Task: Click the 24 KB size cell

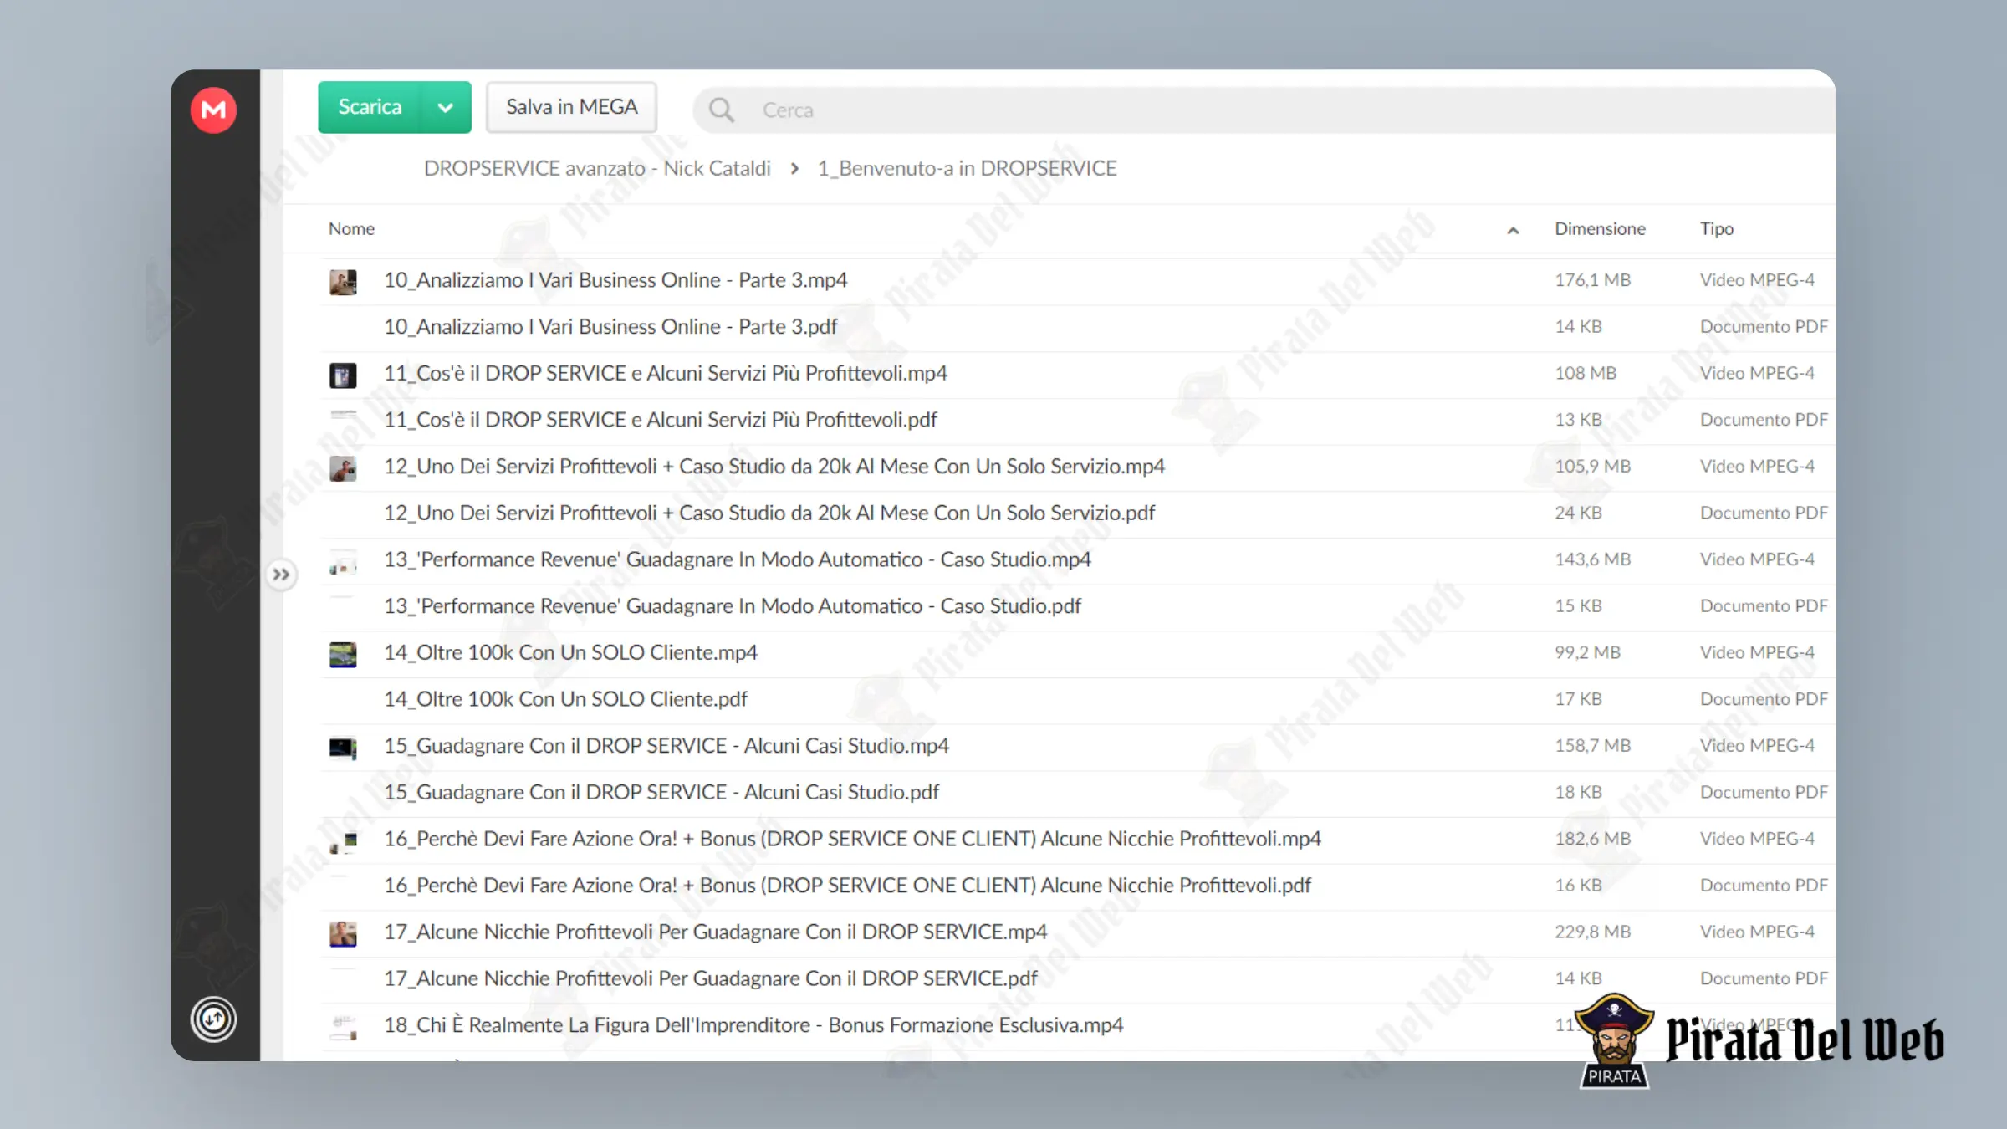Action: tap(1578, 513)
